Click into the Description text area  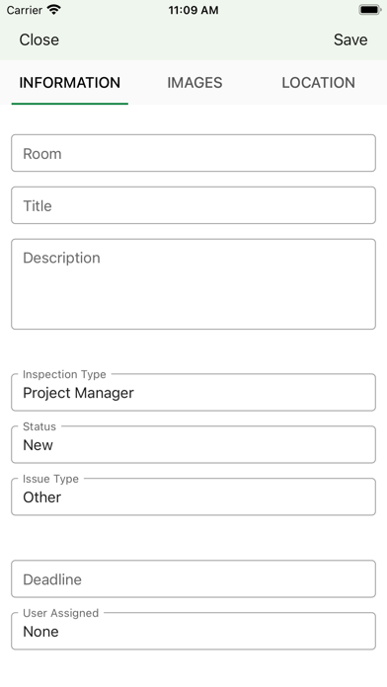193,284
